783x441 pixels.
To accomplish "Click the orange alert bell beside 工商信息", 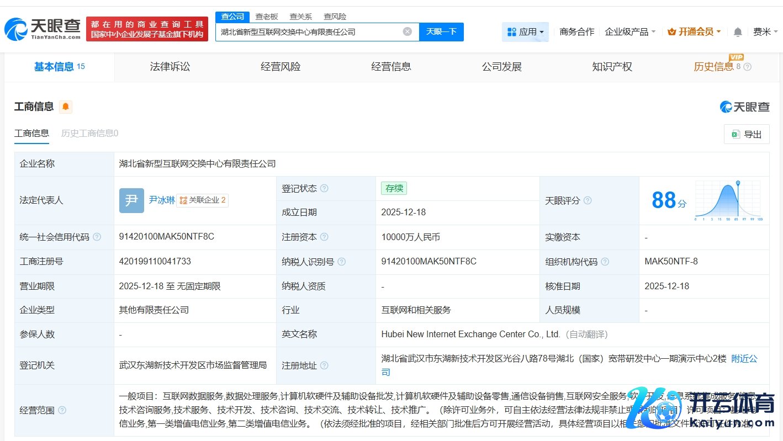I will coord(66,107).
